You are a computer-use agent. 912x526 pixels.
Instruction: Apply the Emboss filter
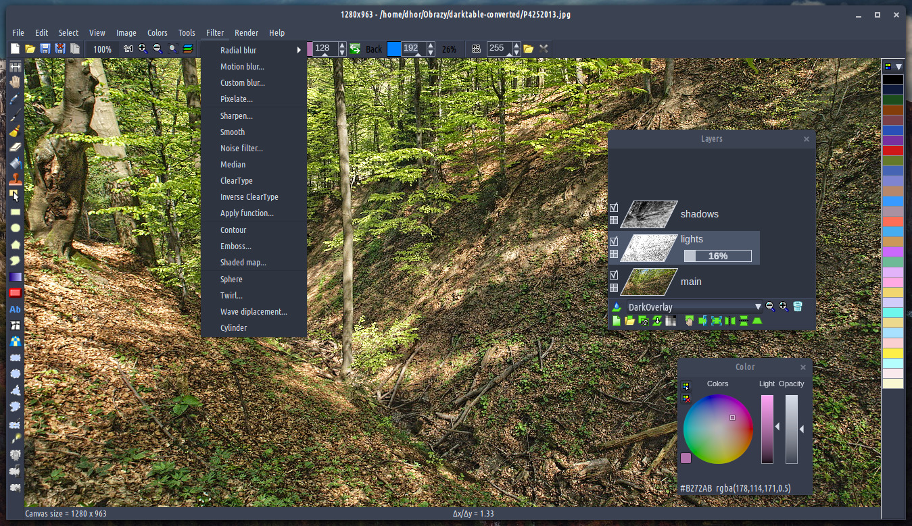pos(254,246)
